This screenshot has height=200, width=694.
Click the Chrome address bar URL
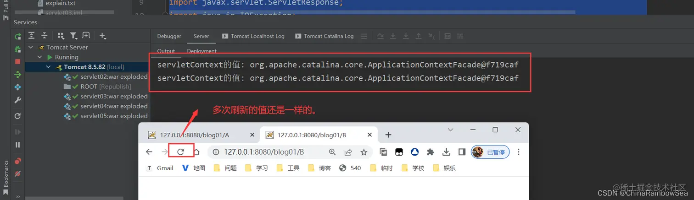(x=264, y=152)
